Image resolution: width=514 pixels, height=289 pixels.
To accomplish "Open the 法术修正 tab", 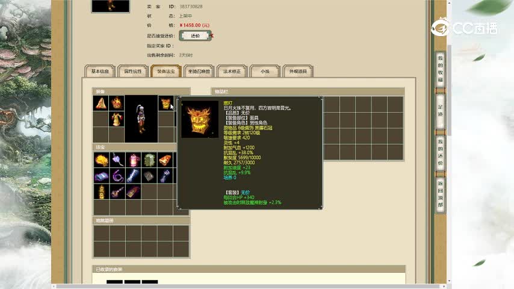I will pyautogui.click(x=232, y=71).
